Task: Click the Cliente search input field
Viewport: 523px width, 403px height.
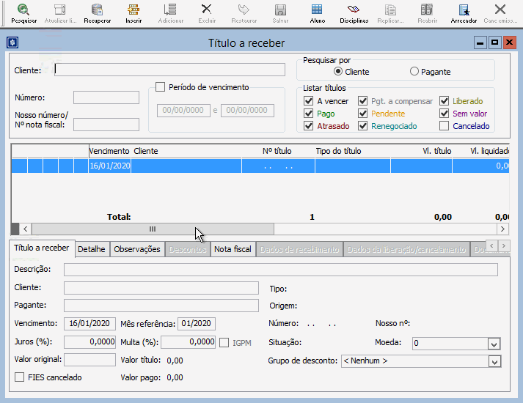Action: pos(169,70)
